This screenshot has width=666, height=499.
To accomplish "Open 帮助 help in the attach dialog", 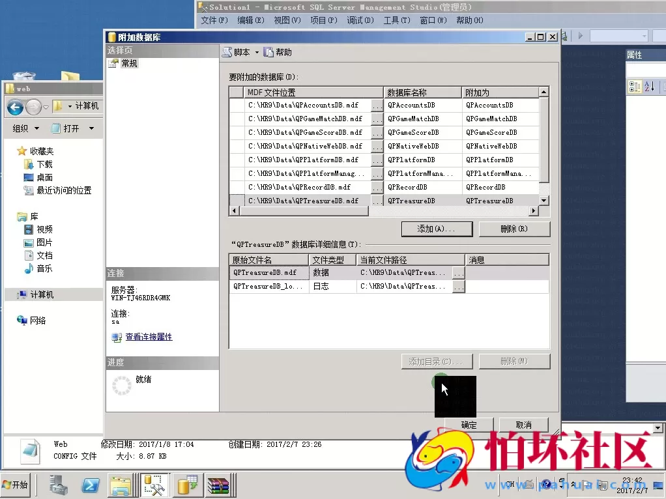I will [278, 53].
